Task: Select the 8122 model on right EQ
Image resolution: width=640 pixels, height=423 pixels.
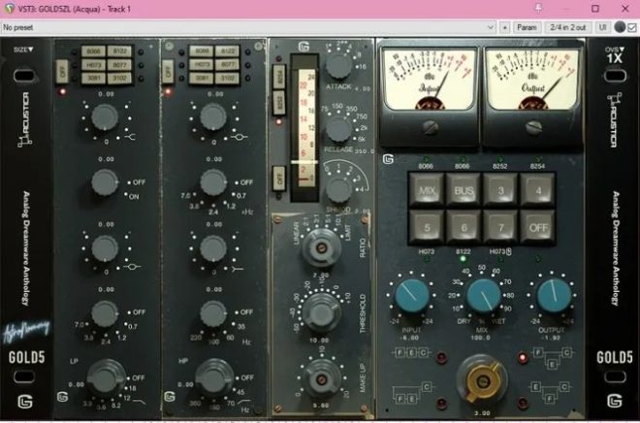Action: click(227, 51)
